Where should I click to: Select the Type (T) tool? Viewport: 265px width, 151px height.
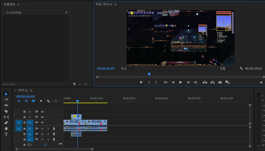point(6,134)
